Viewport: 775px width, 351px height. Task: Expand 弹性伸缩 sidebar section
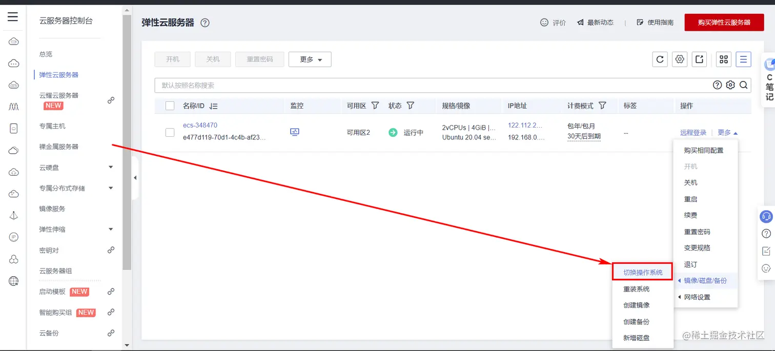[x=111, y=229]
